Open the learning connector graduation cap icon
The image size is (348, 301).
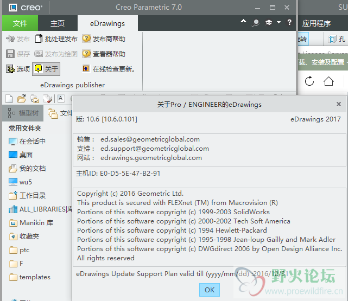click(x=269, y=22)
